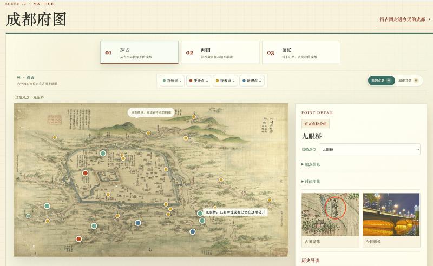Select the yellow marker on the northern mountain
This screenshot has height=266, width=433.
pyautogui.click(x=194, y=117)
